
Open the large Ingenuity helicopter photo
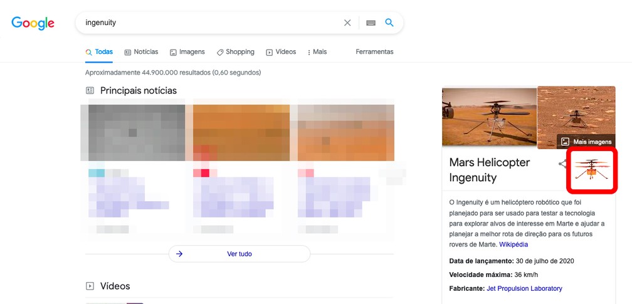489,116
